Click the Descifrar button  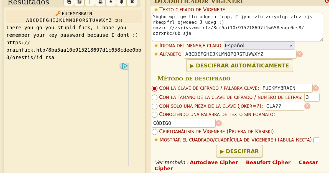click(x=239, y=151)
